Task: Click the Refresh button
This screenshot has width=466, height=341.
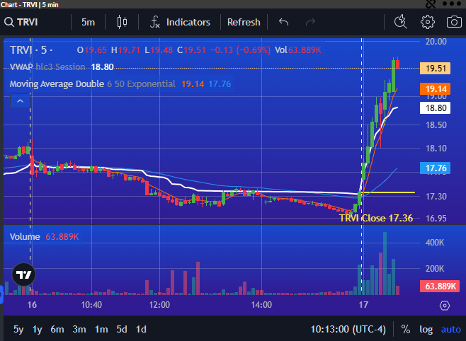Action: (x=244, y=22)
